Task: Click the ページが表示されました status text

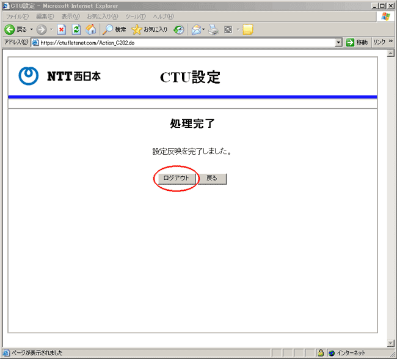Action: pyautogui.click(x=37, y=353)
